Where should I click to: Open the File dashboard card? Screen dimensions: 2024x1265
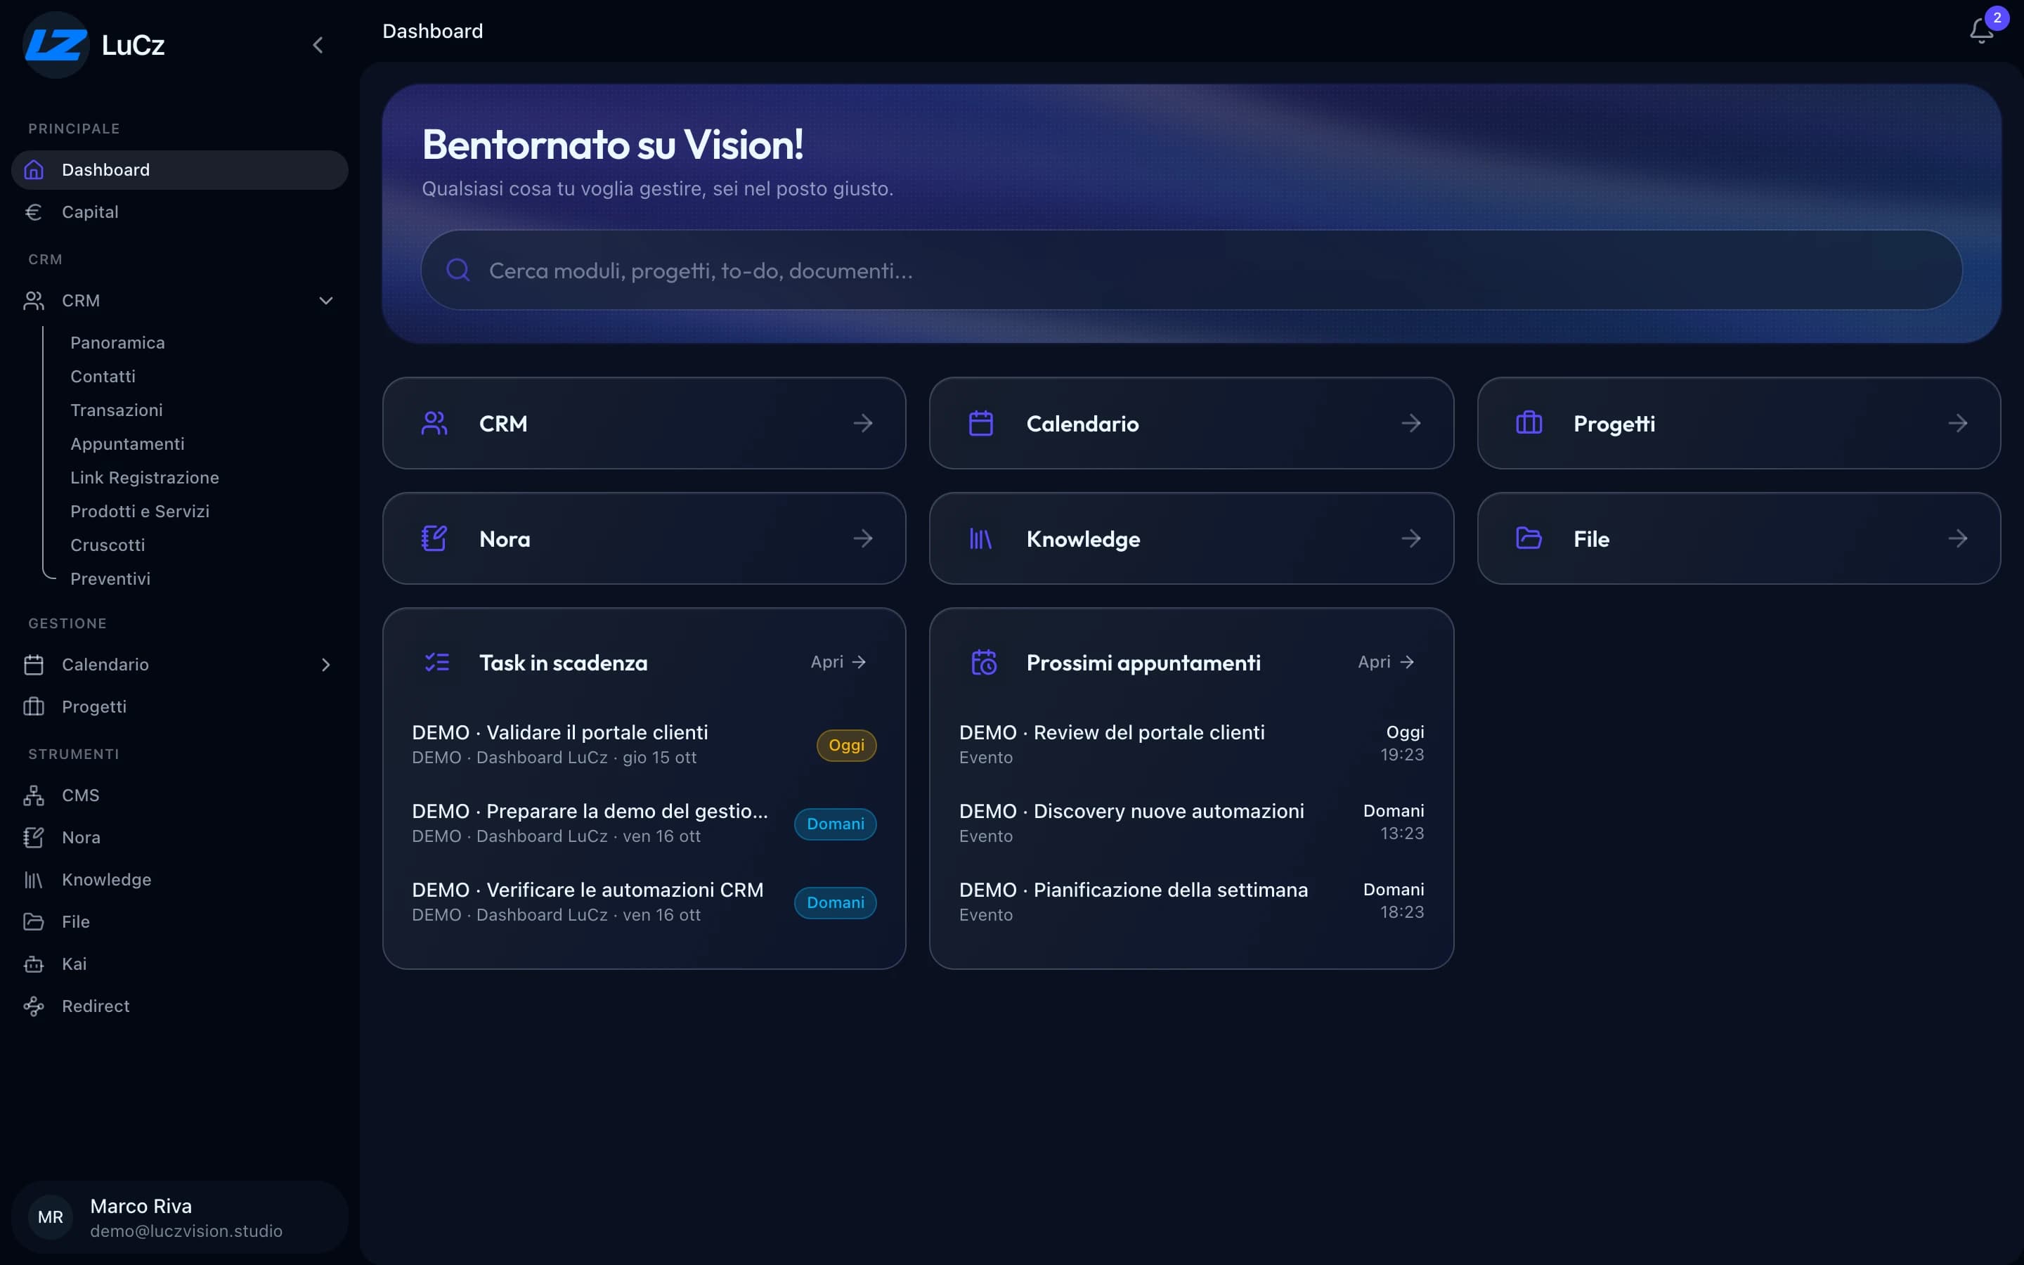point(1738,538)
